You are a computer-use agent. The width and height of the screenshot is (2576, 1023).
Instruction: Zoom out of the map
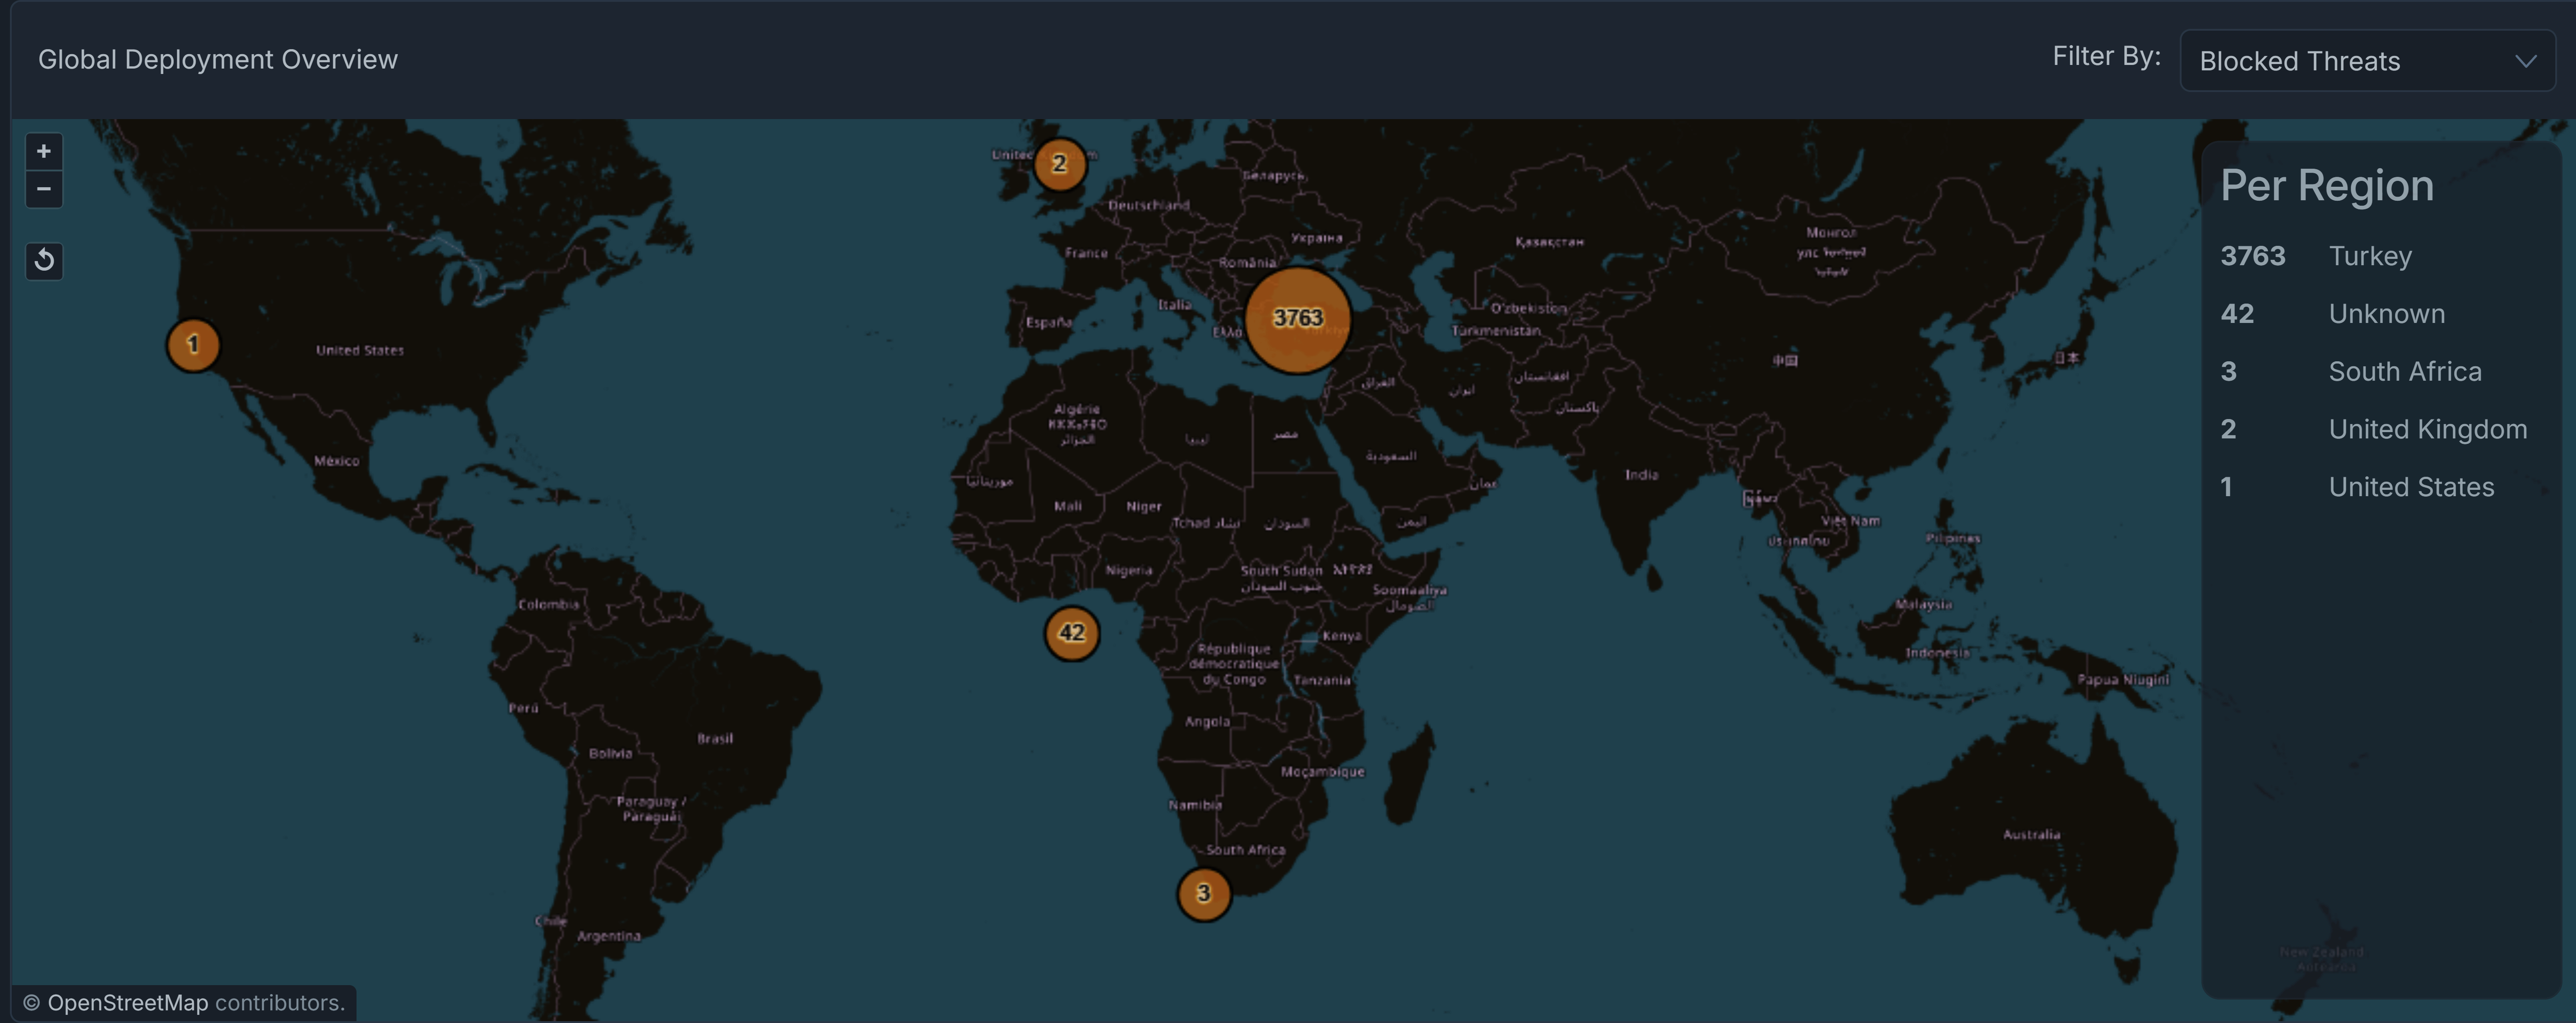44,189
